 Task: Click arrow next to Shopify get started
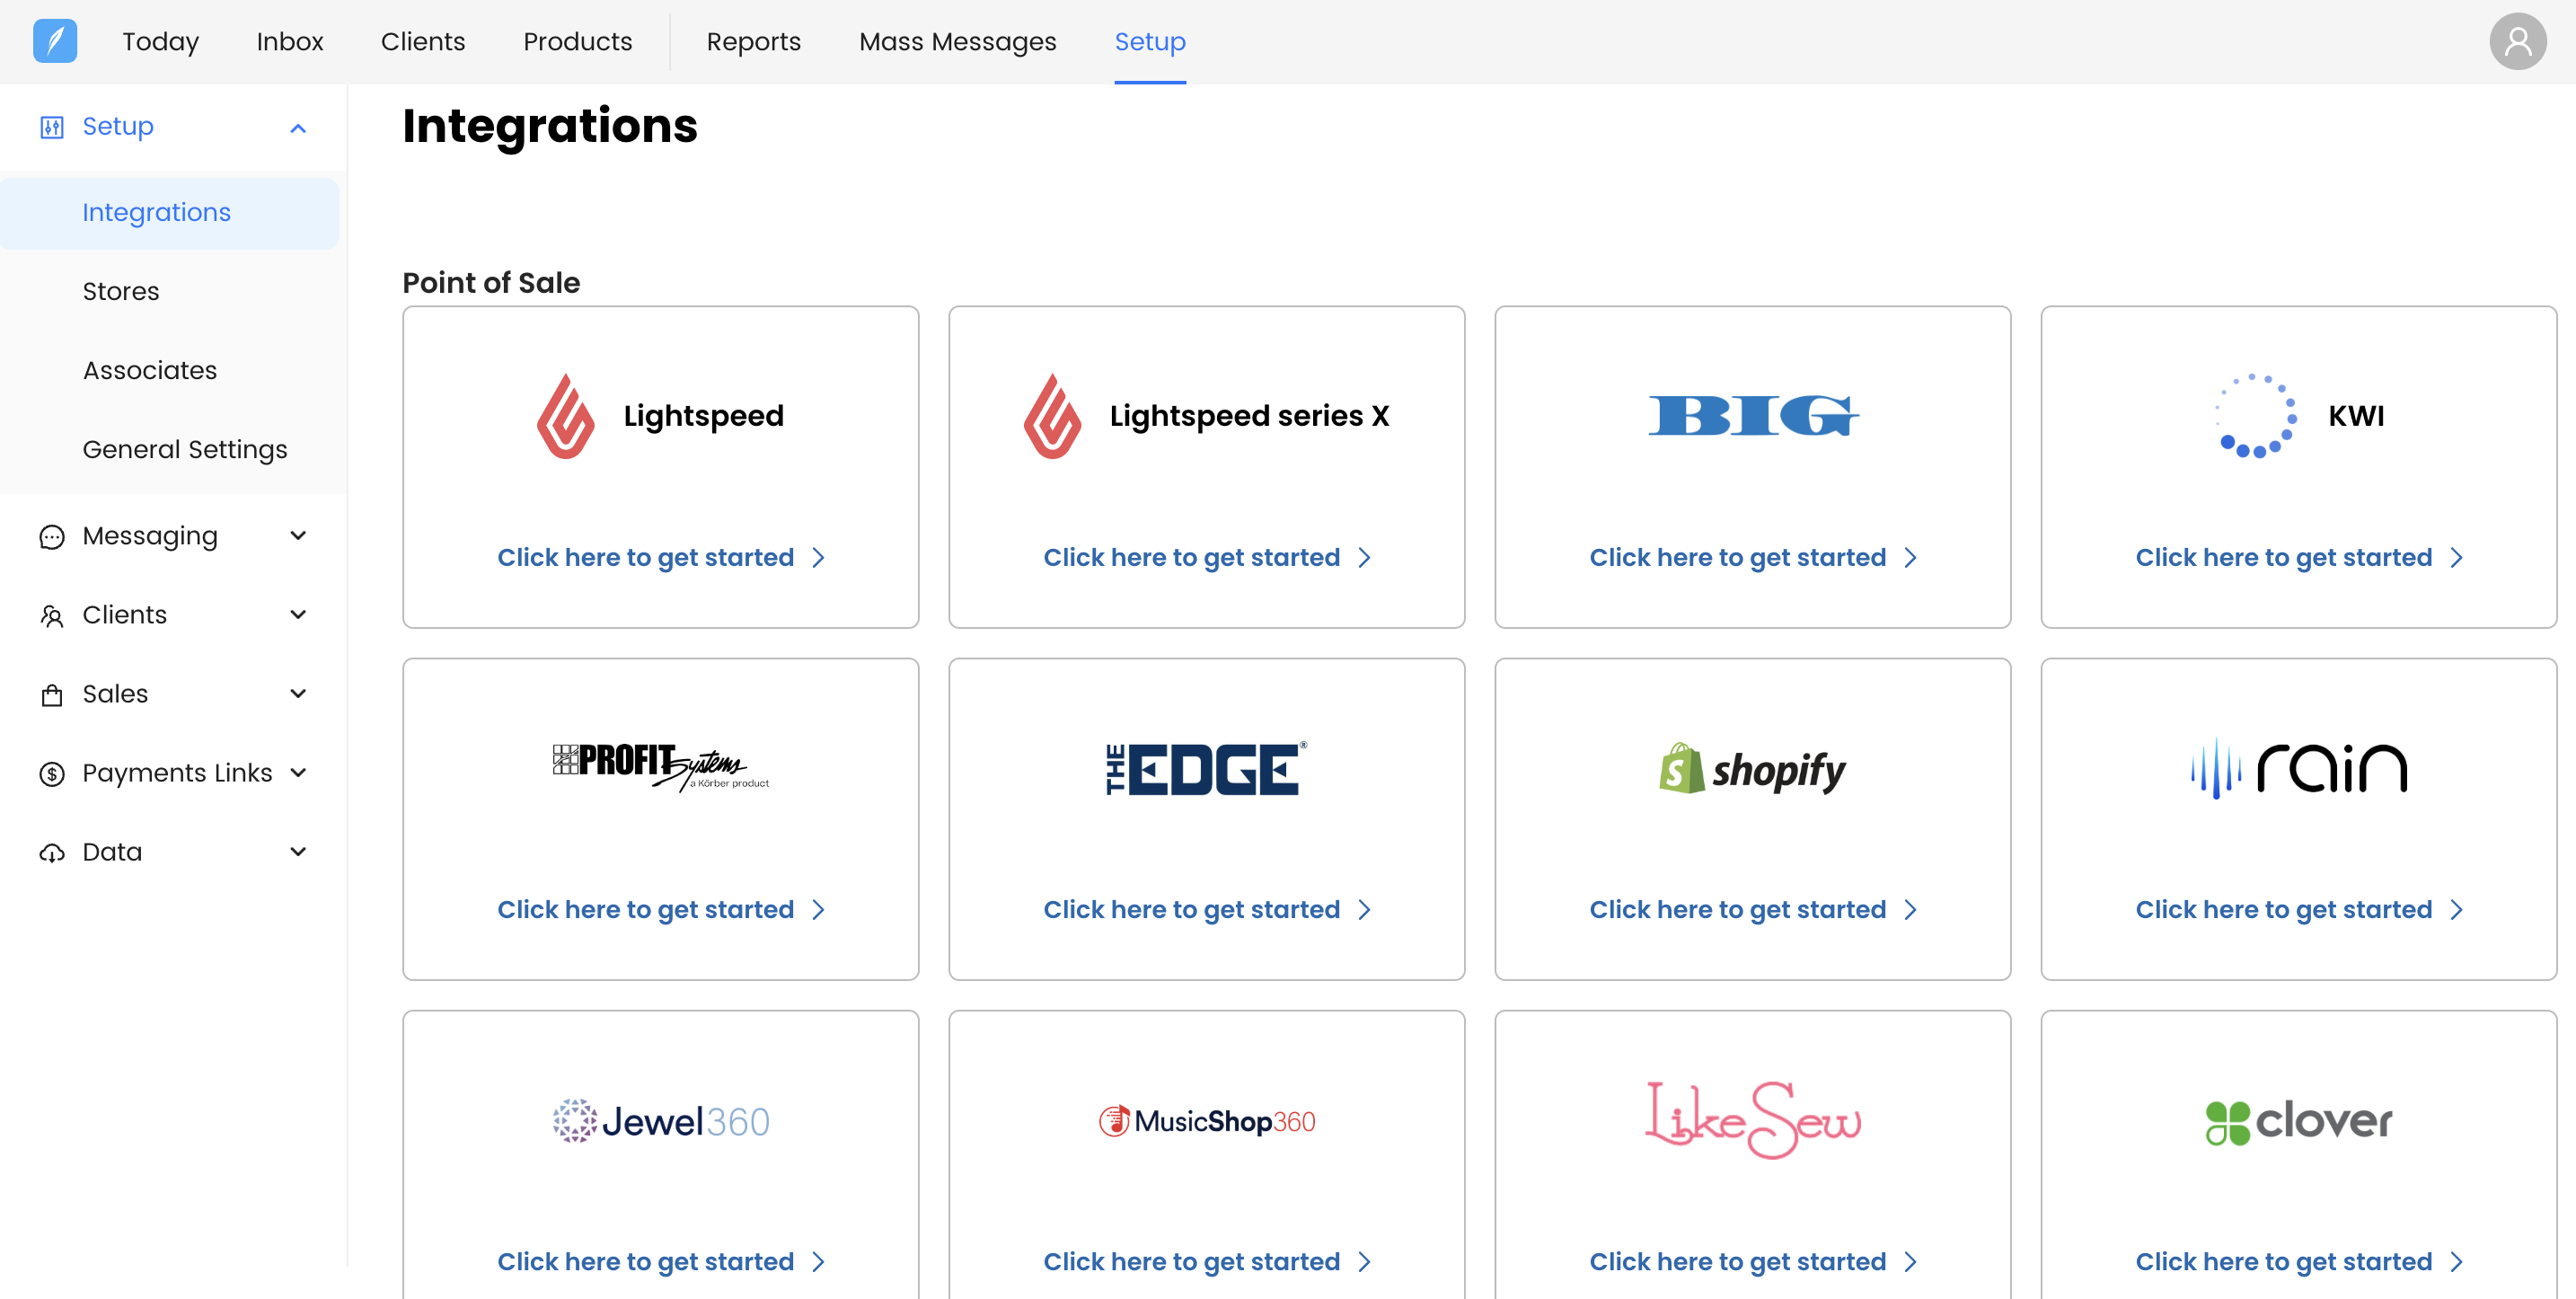pyautogui.click(x=1910, y=910)
